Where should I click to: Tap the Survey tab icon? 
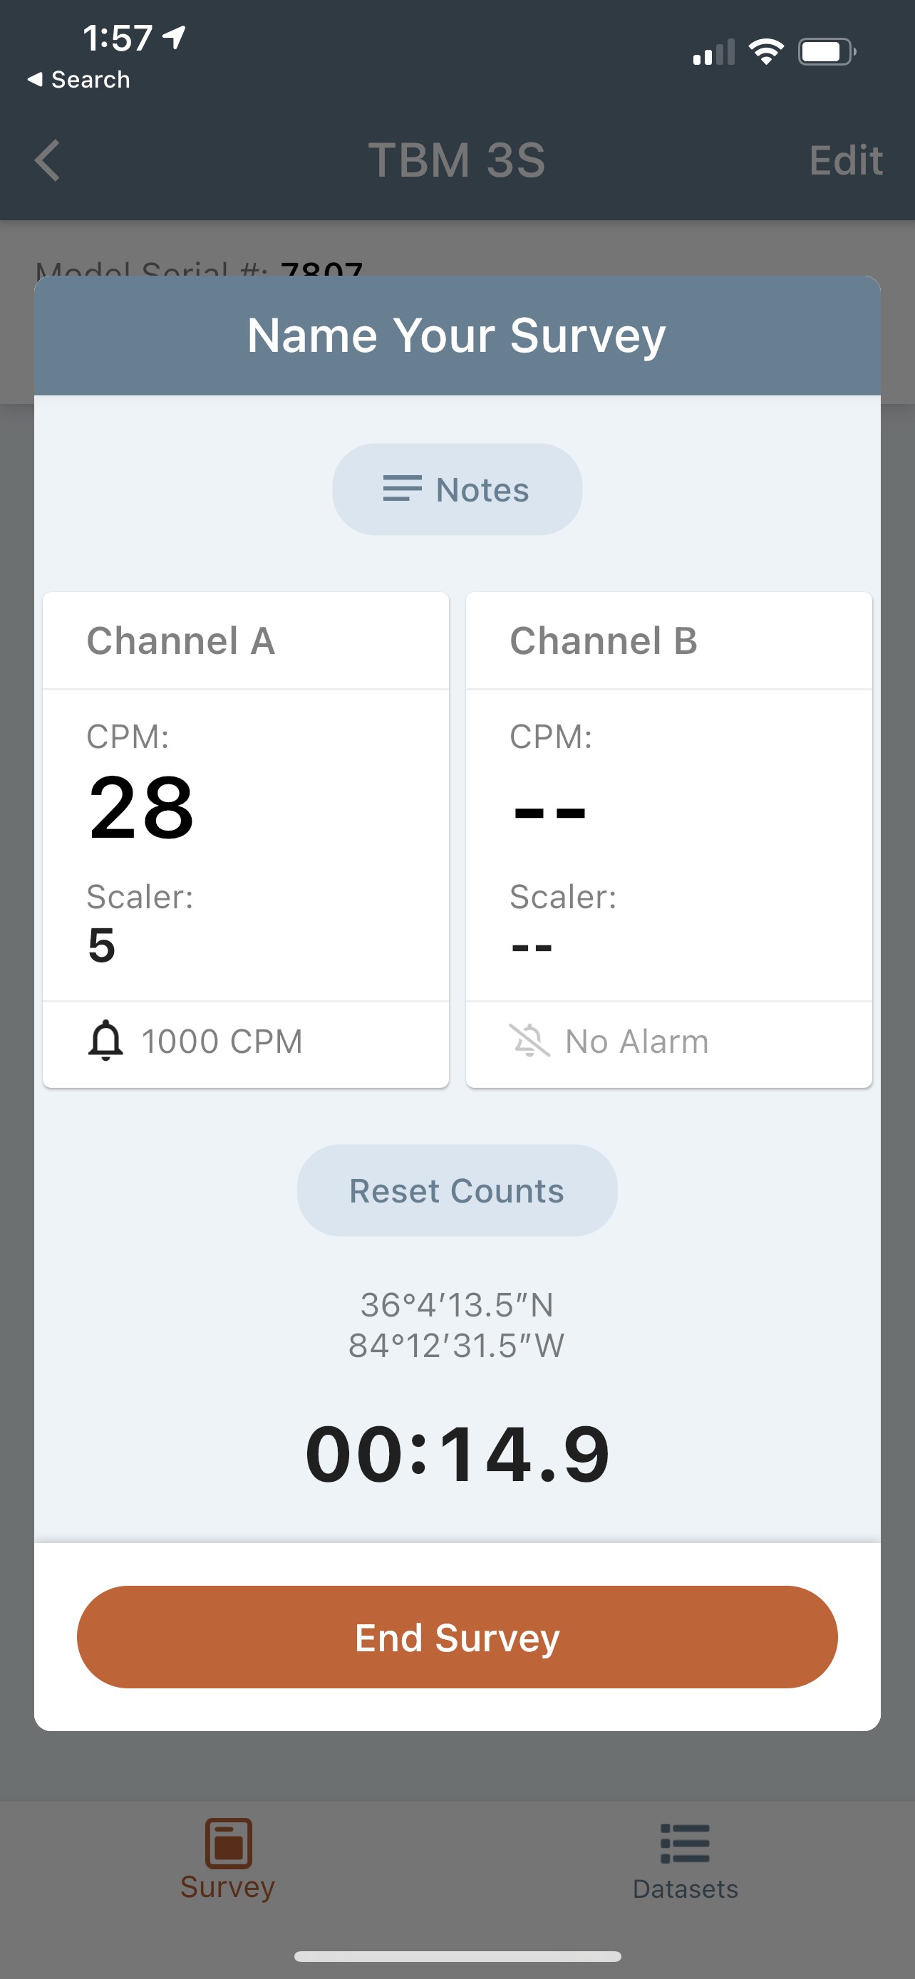[x=228, y=1843]
